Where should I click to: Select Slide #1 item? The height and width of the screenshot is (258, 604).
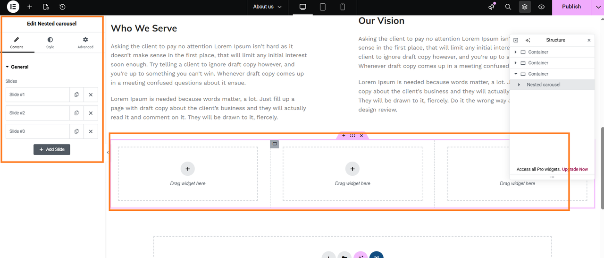point(37,95)
